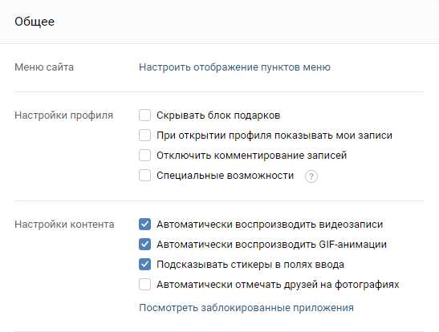This screenshot has width=439, height=332.
Task: Select the Меню сайта row label
Action: 44,67
